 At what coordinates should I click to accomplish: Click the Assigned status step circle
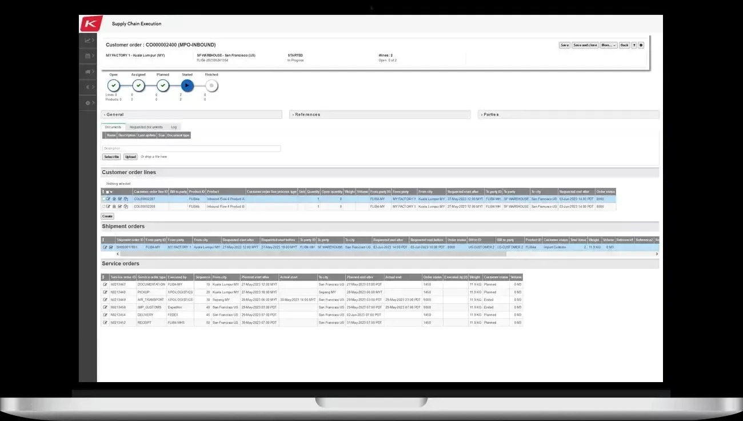click(x=138, y=86)
